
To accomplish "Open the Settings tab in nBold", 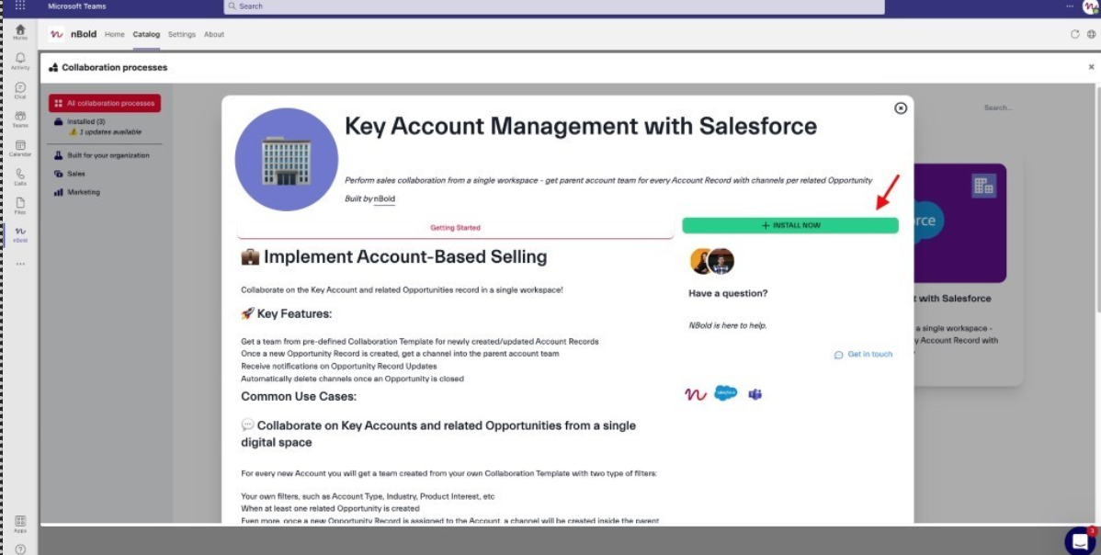I will (182, 35).
